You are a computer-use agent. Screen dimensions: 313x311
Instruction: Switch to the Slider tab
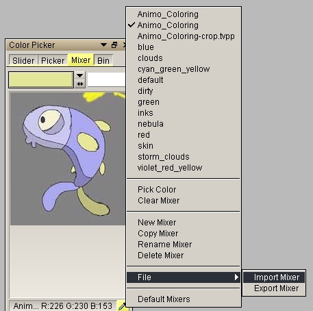coord(23,60)
